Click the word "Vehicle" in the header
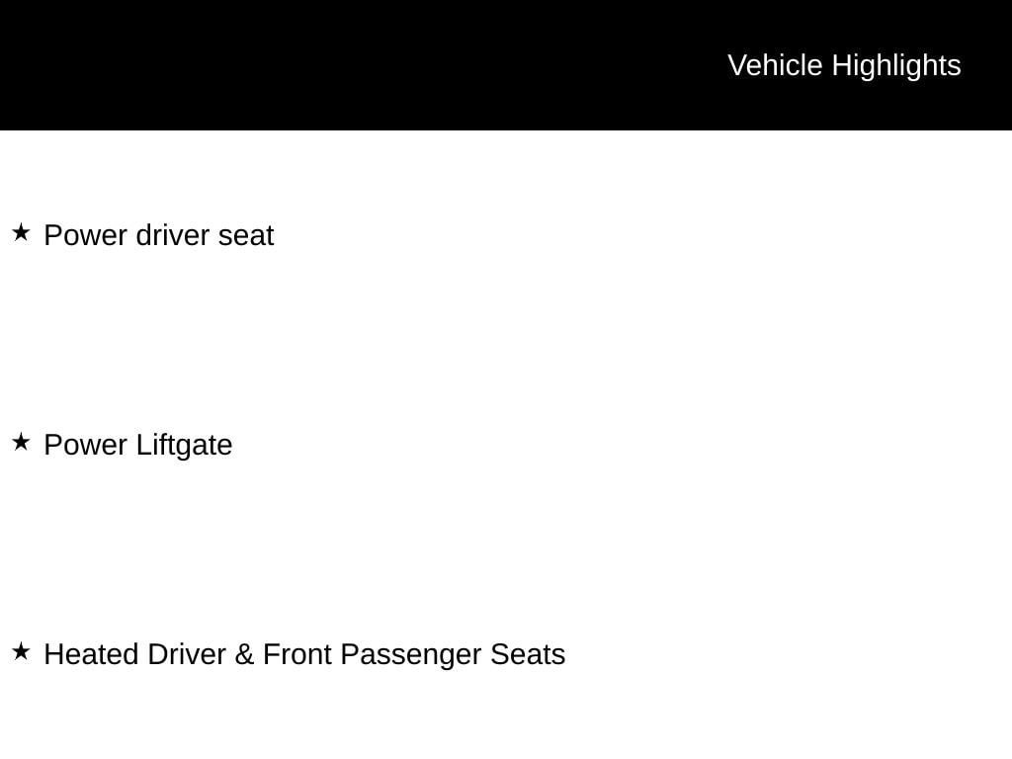 click(775, 65)
